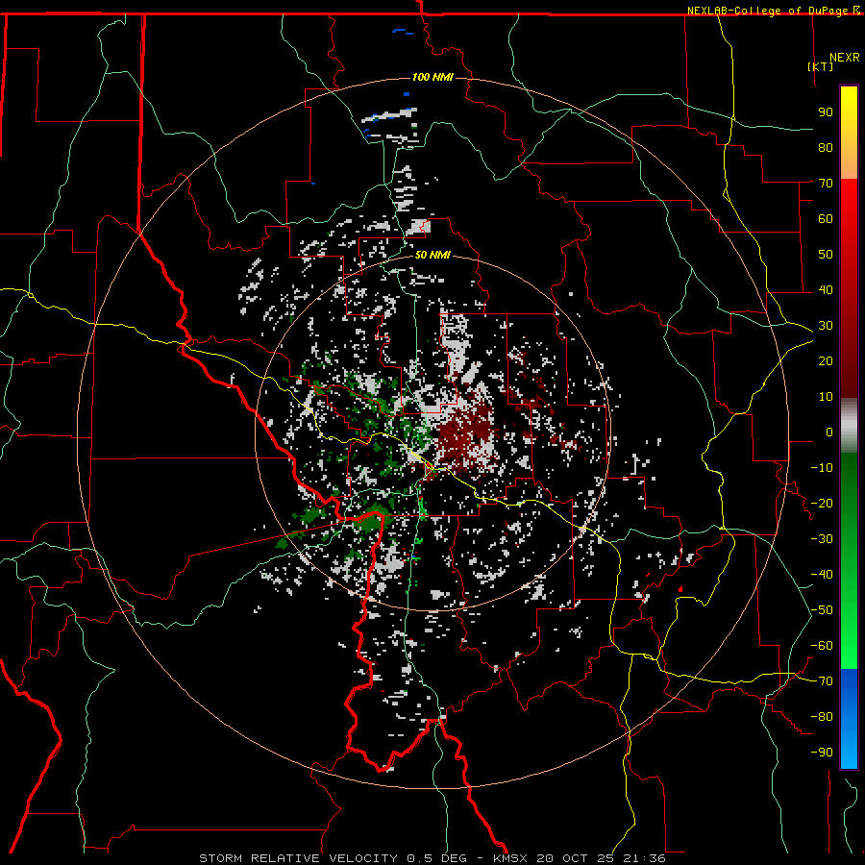Click the large maroon outbound velocity patch on radar

[466, 435]
